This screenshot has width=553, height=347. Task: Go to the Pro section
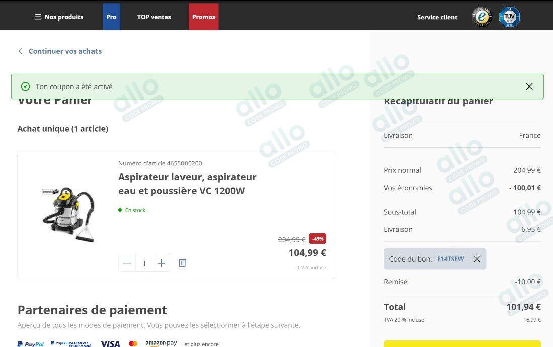point(111,17)
